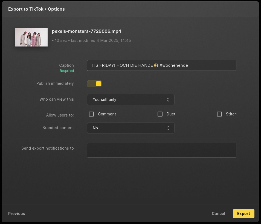Click the Who can view this label
Viewport: 261px width, 224px height.
(x=57, y=99)
